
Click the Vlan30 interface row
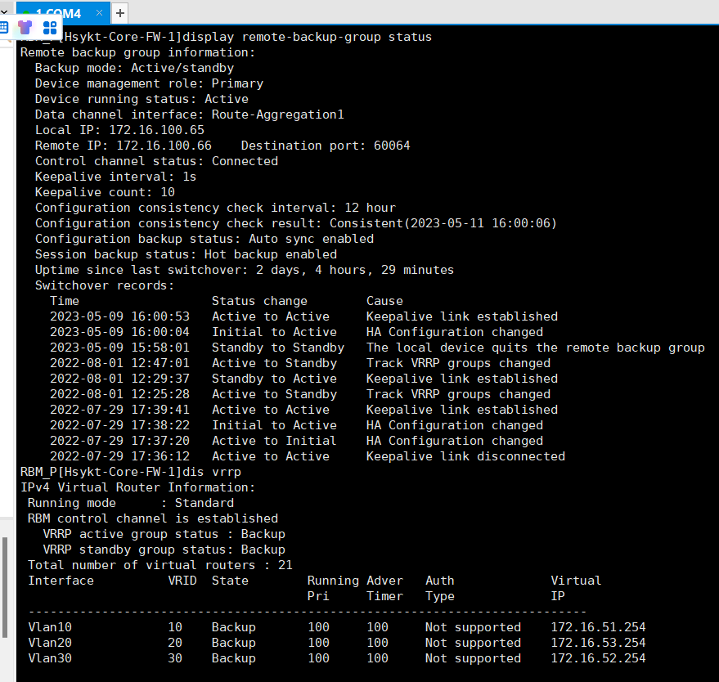point(336,658)
